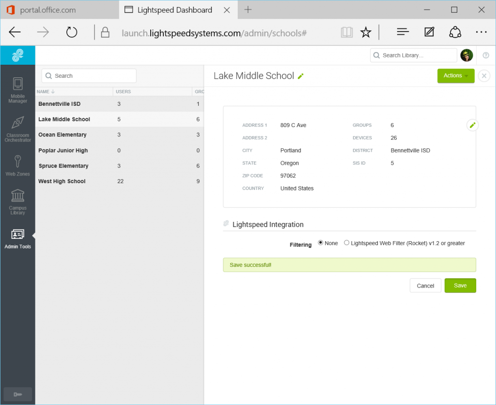Open the help question mark icon
496x405 pixels.
[x=486, y=56]
